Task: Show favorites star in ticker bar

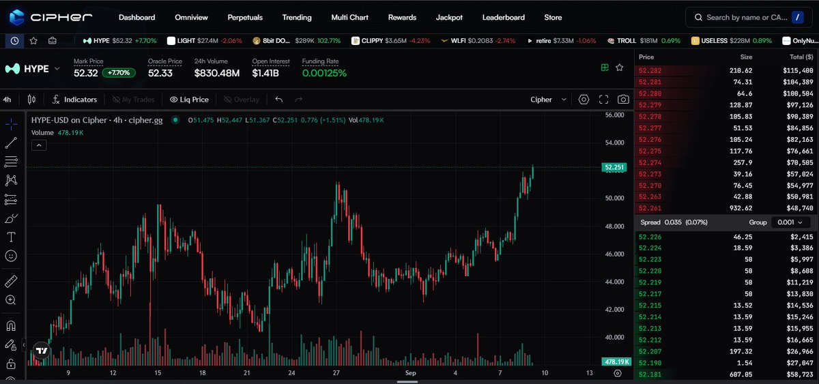Action: tap(33, 40)
